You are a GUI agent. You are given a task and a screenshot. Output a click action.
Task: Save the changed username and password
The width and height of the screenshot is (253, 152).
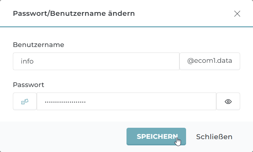[x=156, y=137]
